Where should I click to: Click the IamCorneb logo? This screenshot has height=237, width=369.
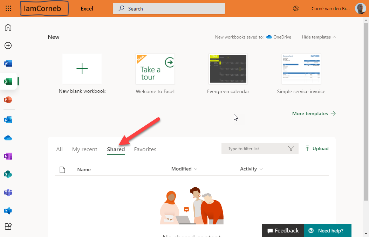click(x=44, y=8)
